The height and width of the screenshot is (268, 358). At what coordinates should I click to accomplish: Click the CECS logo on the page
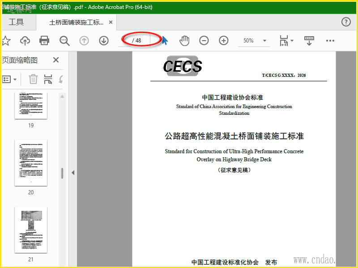click(183, 66)
